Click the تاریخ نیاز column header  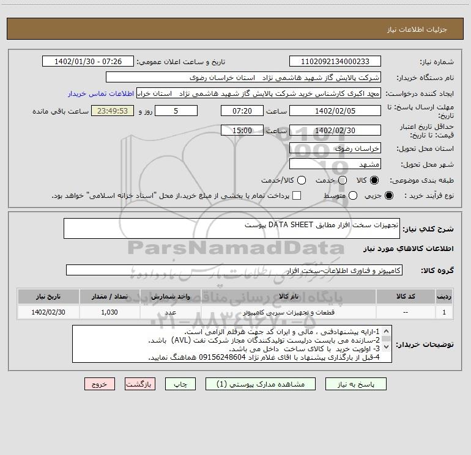48,296
